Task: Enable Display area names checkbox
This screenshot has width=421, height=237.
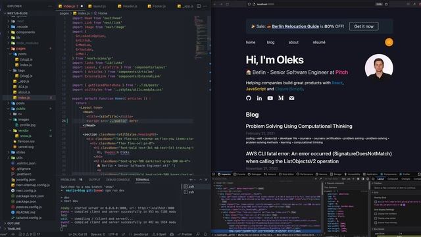Action: point(376,218)
